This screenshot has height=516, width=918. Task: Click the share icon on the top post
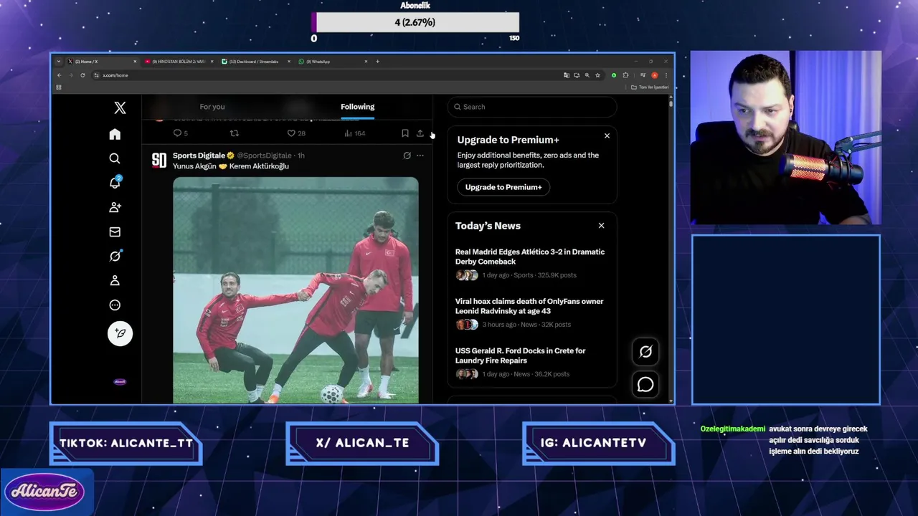click(x=420, y=133)
